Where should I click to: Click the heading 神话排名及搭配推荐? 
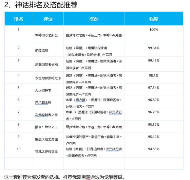pyautogui.click(x=46, y=5)
